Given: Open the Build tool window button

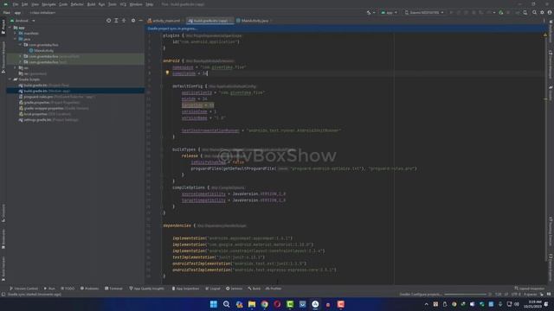Looking at the screenshot, I should click(x=254, y=289).
